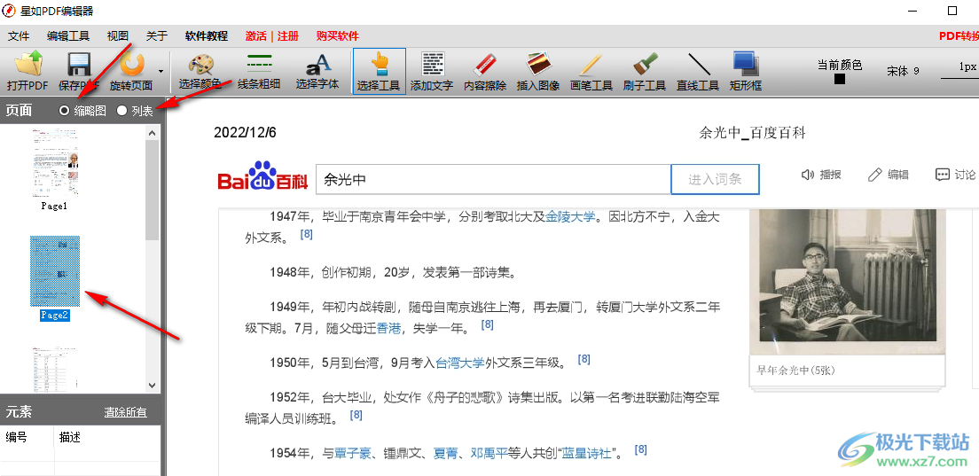Screen dimensions: 979x476
Task: Minimize the 星如PDF编辑器 window
Action: (x=913, y=11)
